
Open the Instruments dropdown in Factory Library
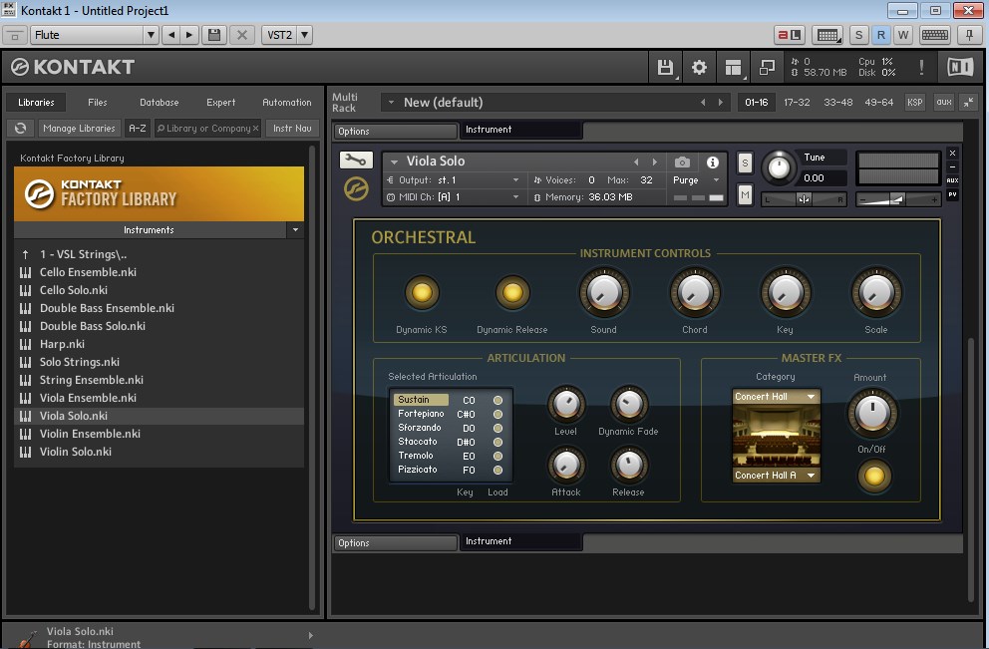(294, 230)
